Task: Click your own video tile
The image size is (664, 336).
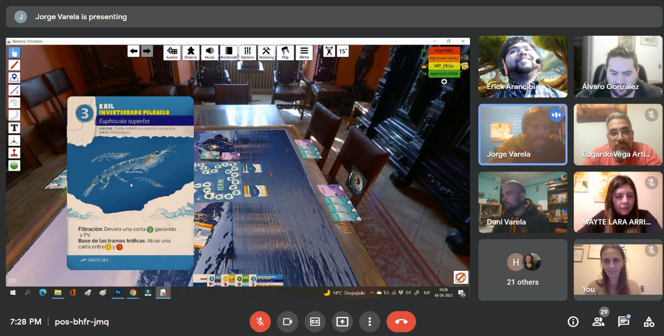Action: 618,270
